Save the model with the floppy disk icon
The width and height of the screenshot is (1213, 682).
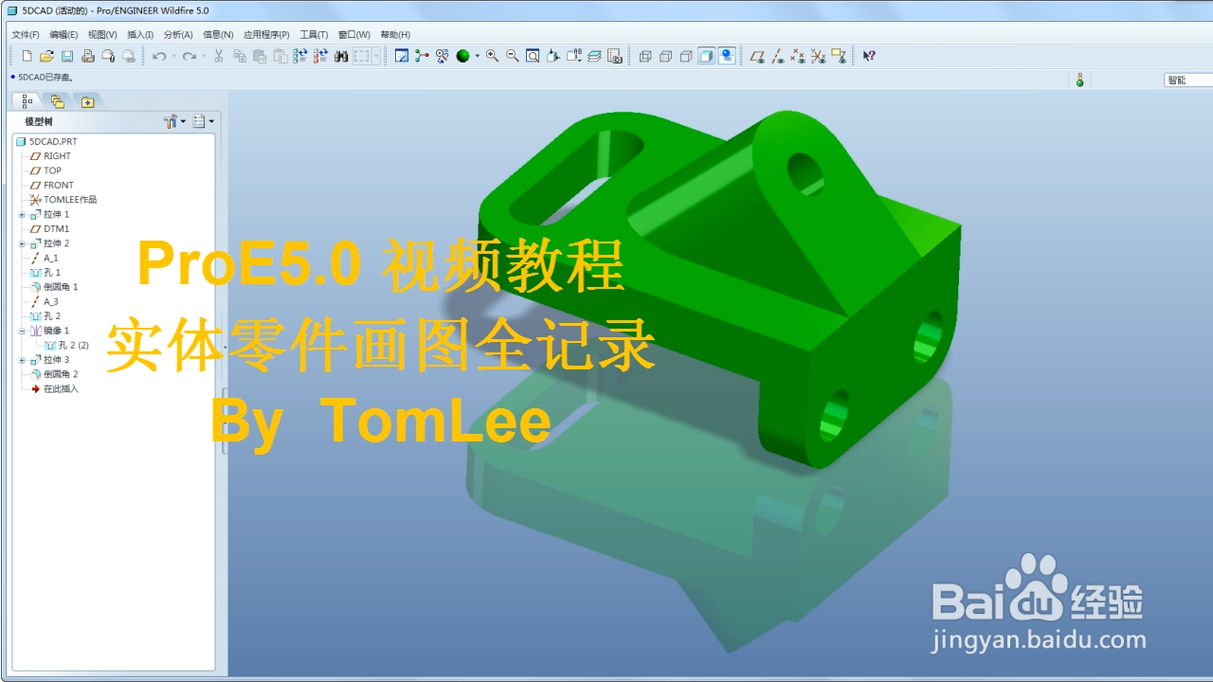[x=67, y=56]
